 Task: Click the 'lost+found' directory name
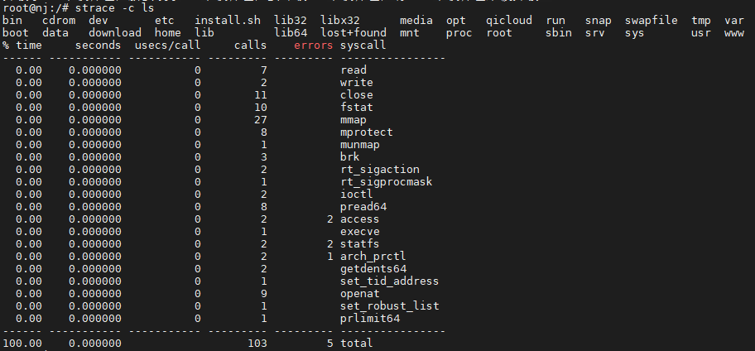click(x=353, y=33)
